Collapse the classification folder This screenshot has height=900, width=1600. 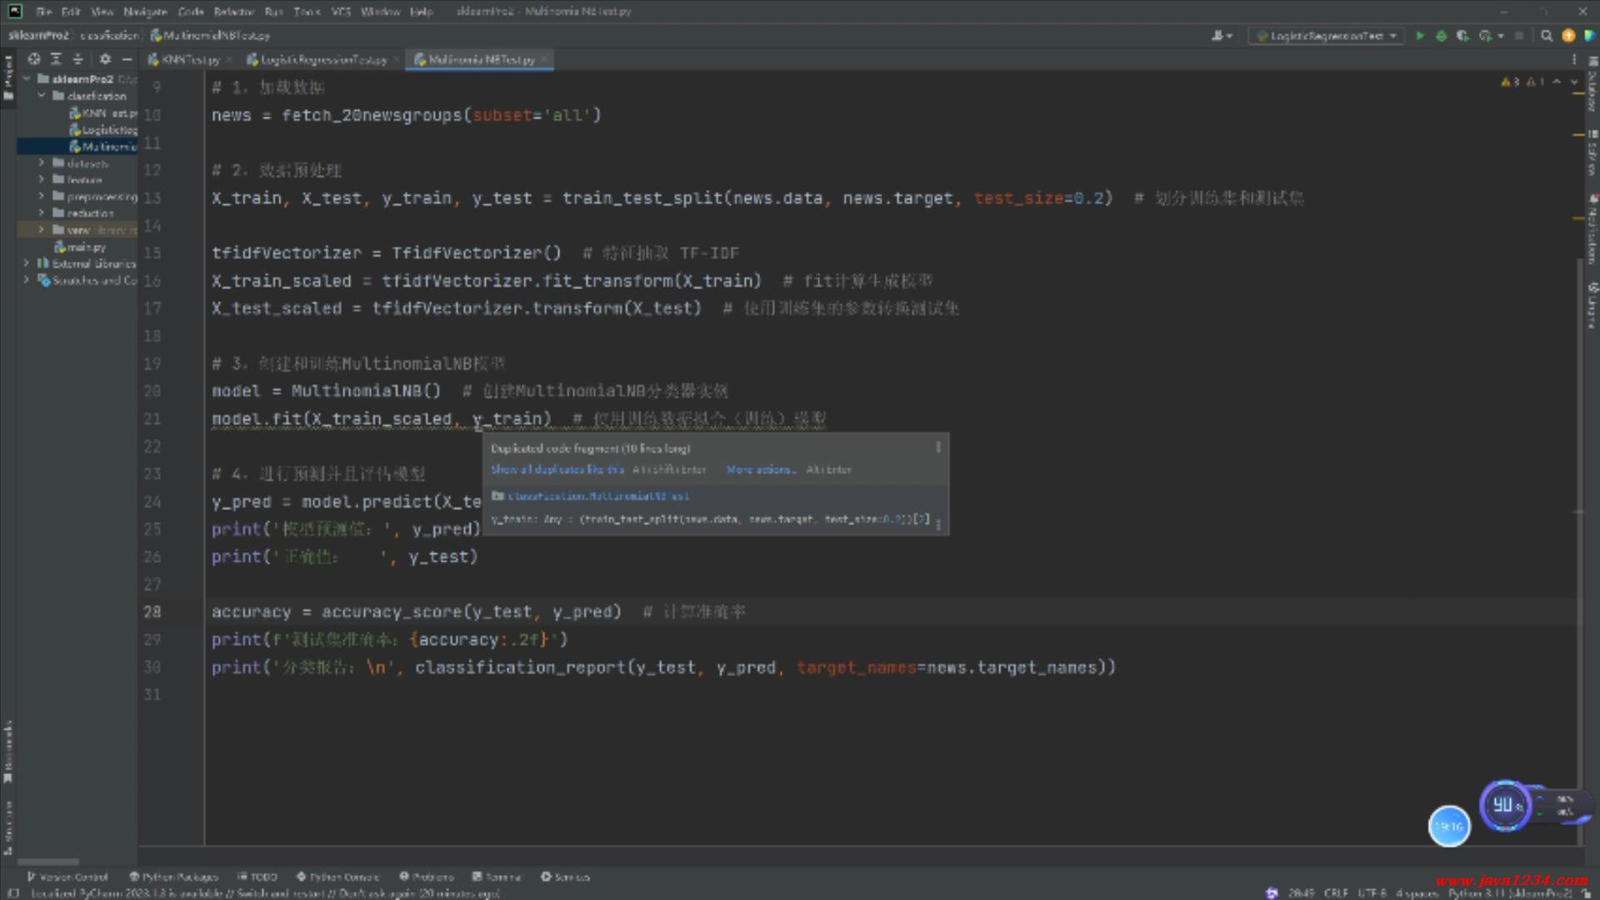pyautogui.click(x=41, y=96)
